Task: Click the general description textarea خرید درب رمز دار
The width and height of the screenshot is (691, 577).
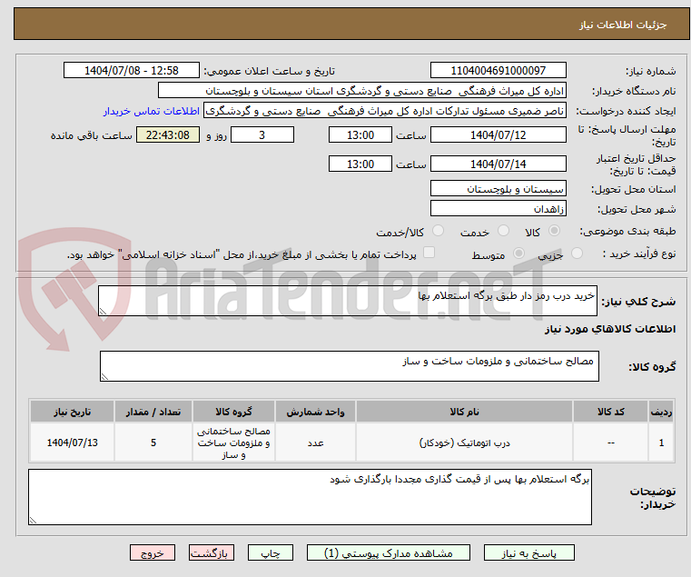Action: [x=347, y=301]
